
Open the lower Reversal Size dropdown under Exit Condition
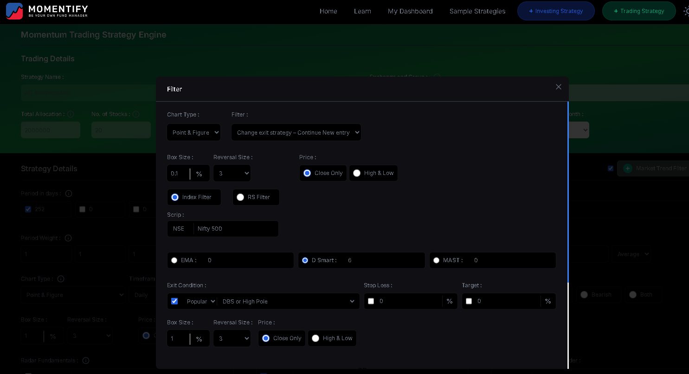[x=232, y=338]
